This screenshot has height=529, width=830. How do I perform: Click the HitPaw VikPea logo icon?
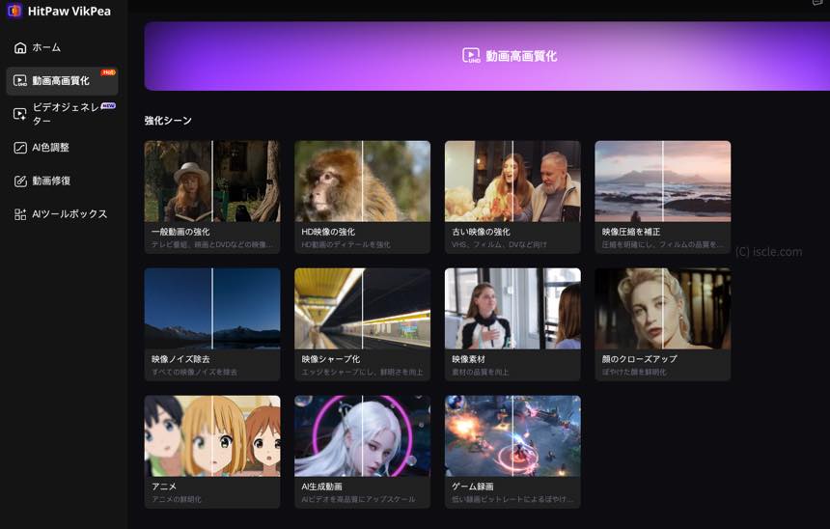(x=14, y=10)
